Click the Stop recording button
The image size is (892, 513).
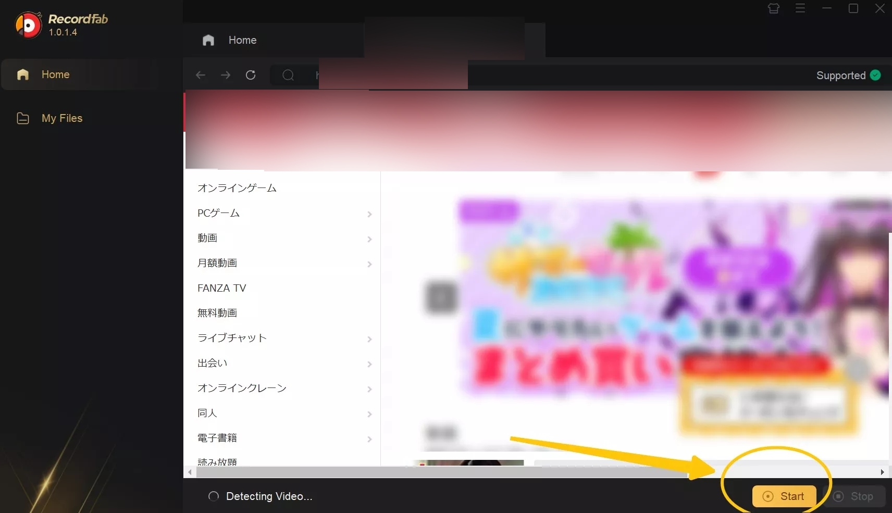click(x=854, y=496)
